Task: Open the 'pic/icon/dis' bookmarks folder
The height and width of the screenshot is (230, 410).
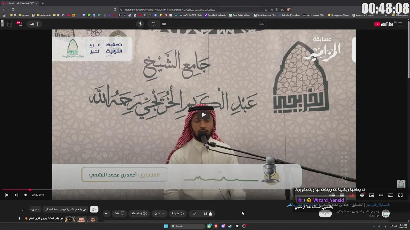Action: point(44,15)
